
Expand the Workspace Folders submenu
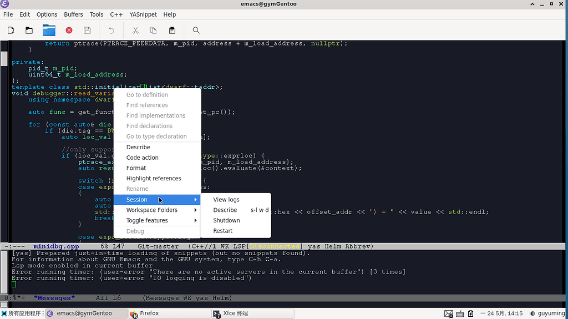[x=157, y=210]
